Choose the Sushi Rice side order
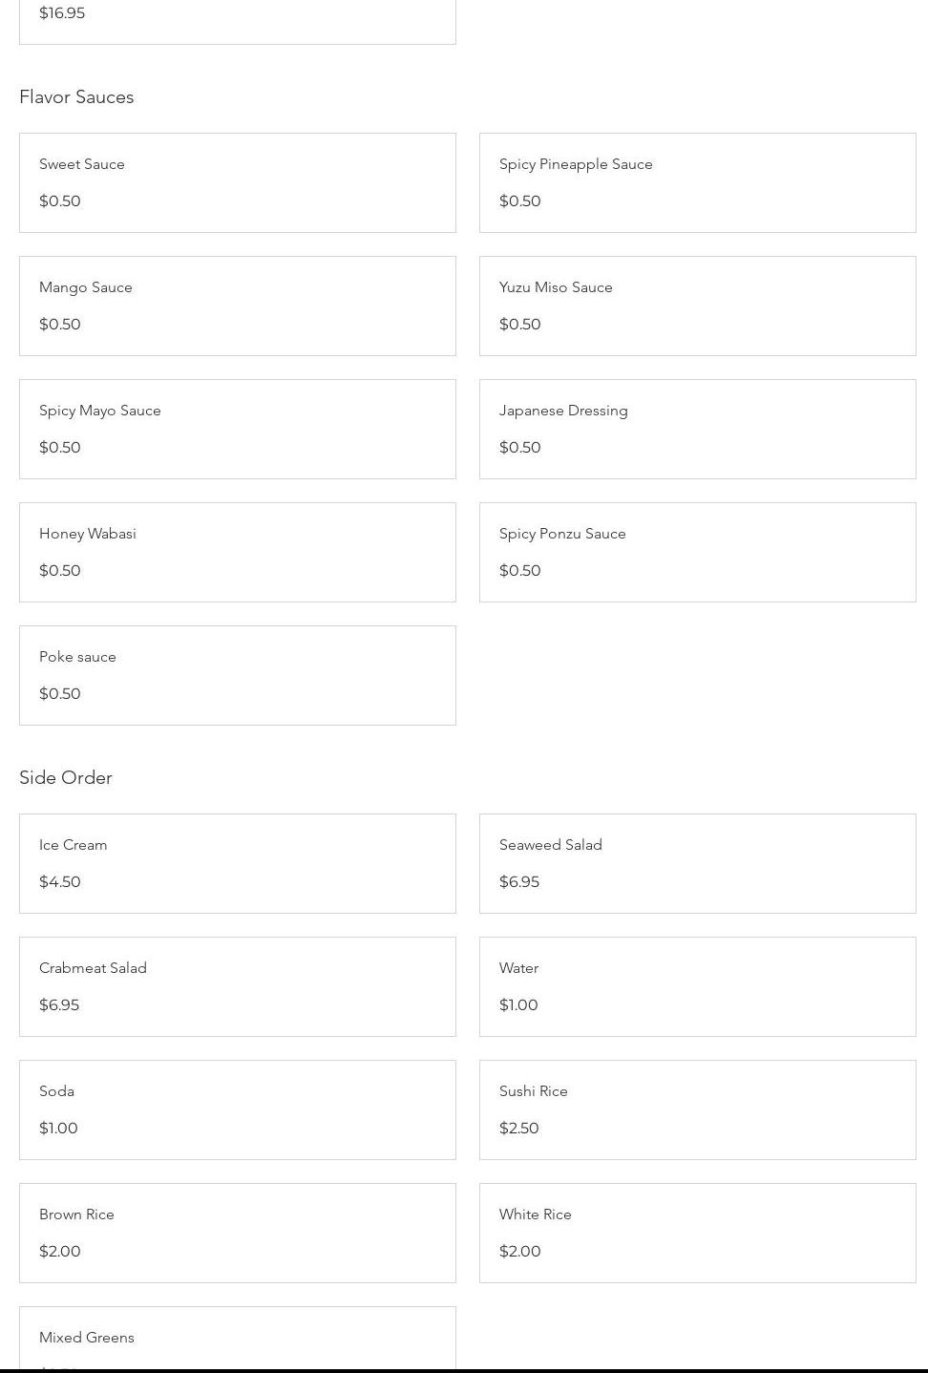The image size is (928, 1373). click(697, 1109)
